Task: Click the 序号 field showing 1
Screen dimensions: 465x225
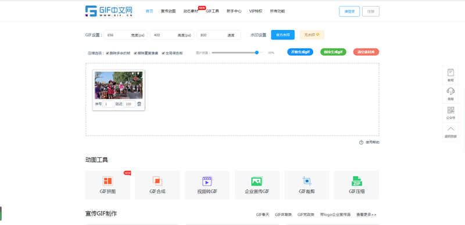Action: [x=109, y=104]
